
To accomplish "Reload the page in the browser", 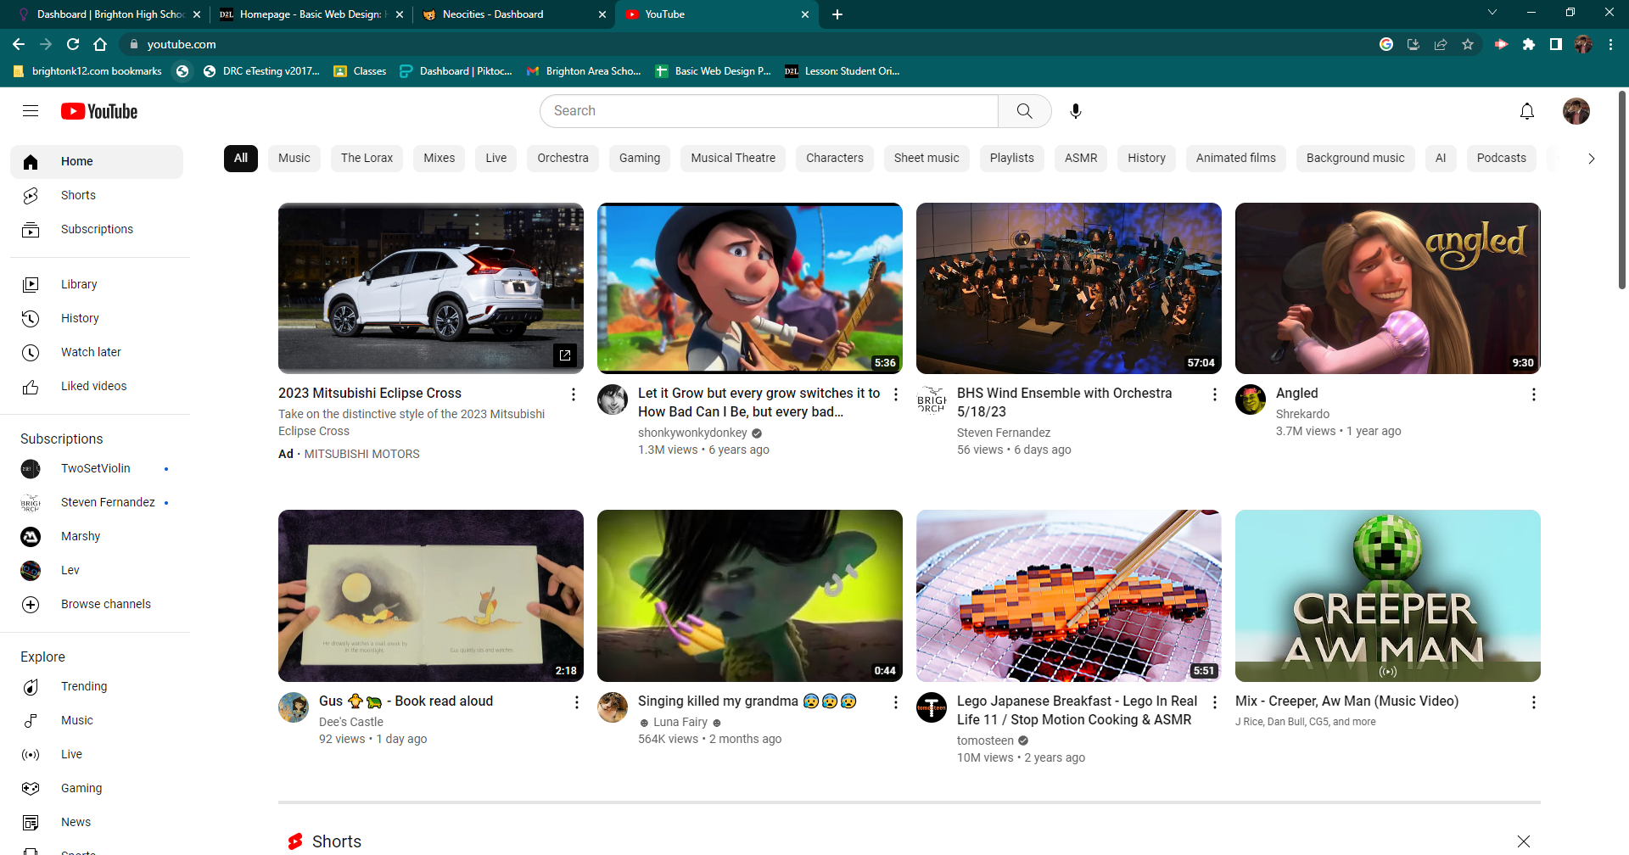I will [73, 44].
